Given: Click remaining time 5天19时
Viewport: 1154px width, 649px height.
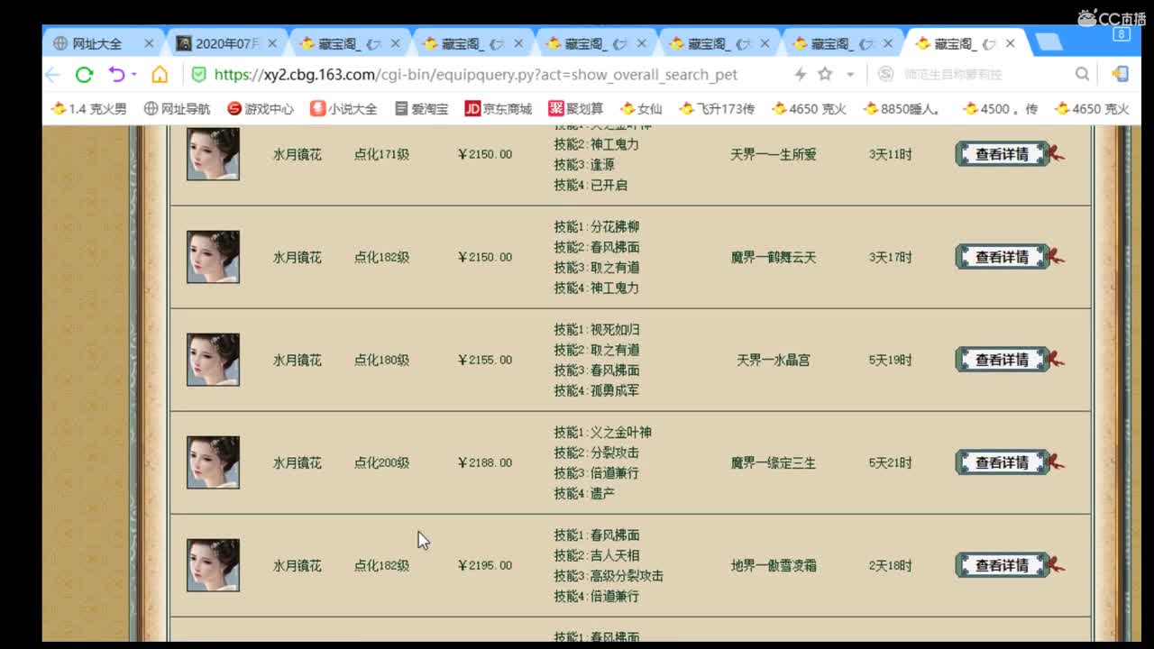Looking at the screenshot, I should (891, 360).
